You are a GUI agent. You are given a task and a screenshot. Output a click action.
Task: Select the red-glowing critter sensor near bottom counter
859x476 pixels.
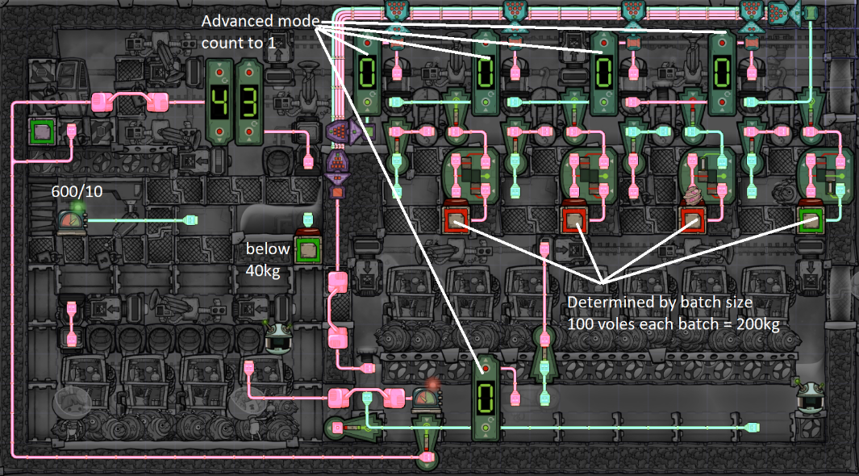(x=427, y=397)
